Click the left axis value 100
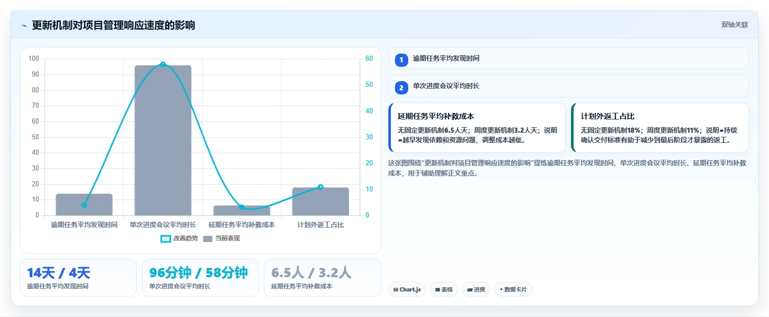769x317 pixels. (x=34, y=59)
